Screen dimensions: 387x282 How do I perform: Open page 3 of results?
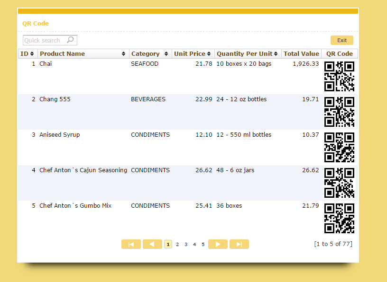pos(186,245)
